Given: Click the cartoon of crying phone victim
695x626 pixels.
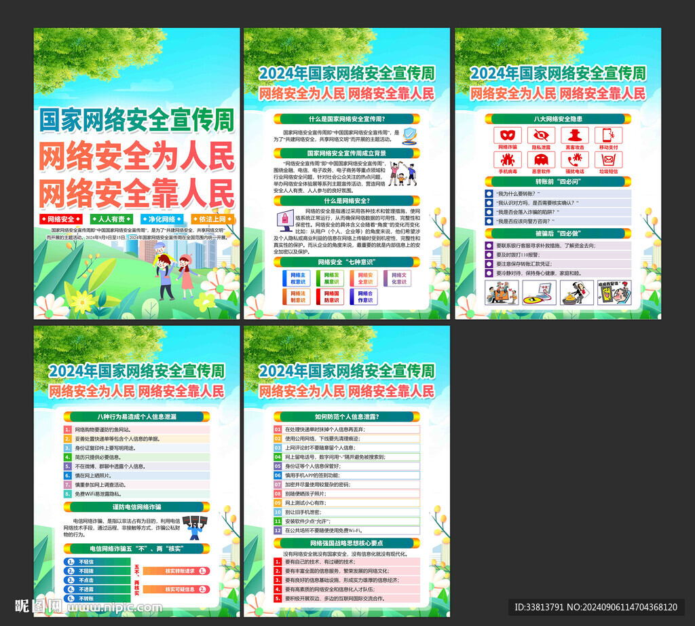Looking at the screenshot, I should pyautogui.click(x=614, y=293).
